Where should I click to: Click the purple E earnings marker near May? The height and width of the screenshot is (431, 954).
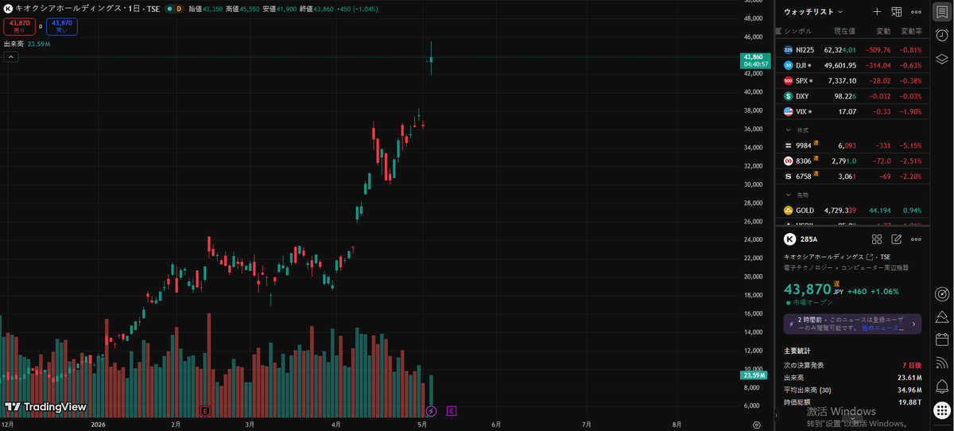click(x=452, y=411)
